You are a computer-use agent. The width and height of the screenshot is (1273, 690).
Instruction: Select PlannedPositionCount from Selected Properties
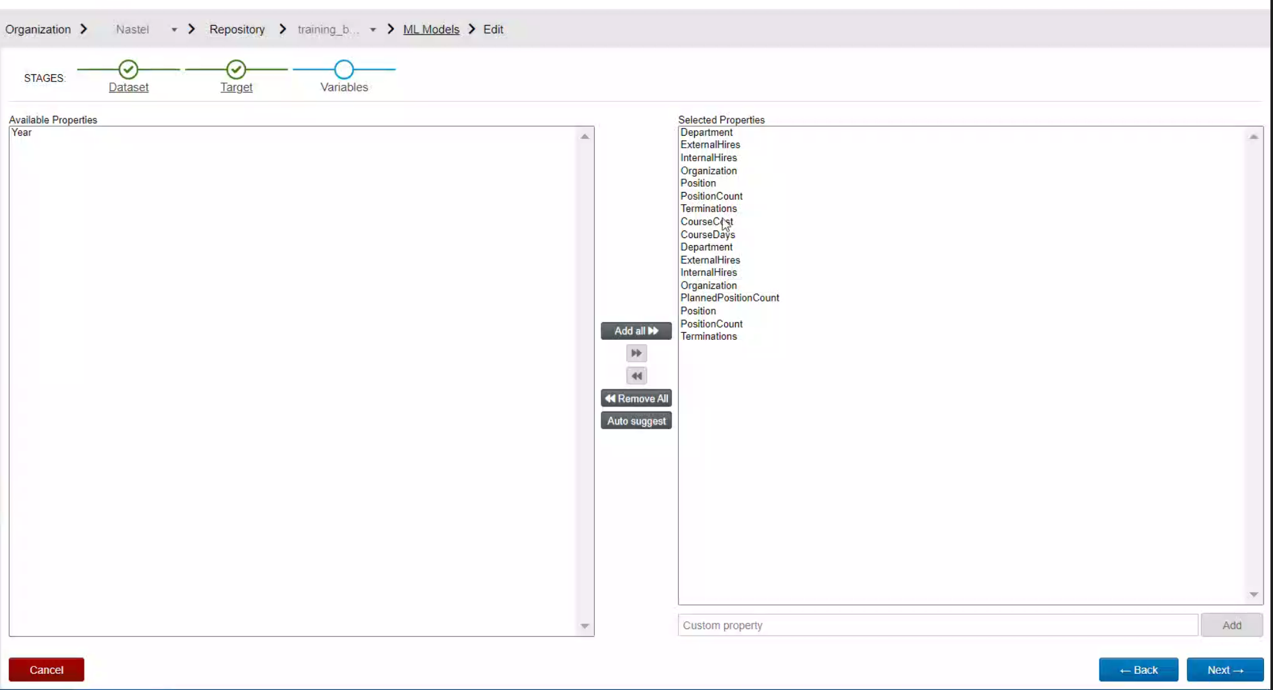(x=729, y=298)
